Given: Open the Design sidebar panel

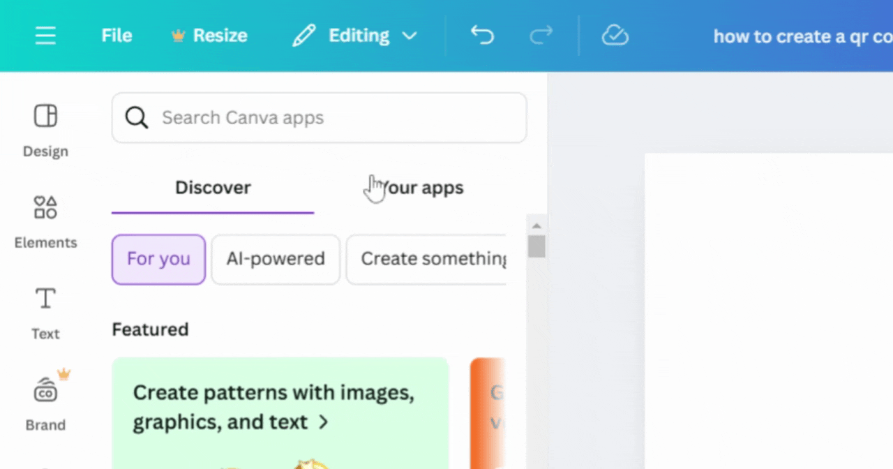Looking at the screenshot, I should [x=45, y=131].
